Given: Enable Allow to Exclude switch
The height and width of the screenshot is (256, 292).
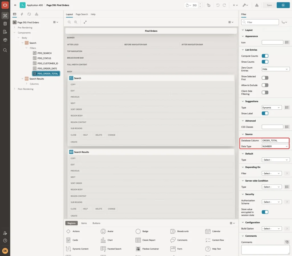Looking at the screenshot, I should coord(265,85).
